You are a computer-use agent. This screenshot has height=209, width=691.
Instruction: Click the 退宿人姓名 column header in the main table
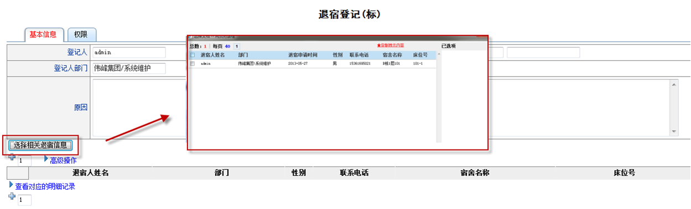(90, 173)
